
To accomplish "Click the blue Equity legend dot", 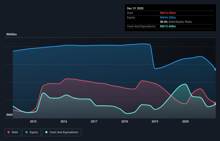I will coord(27,132).
